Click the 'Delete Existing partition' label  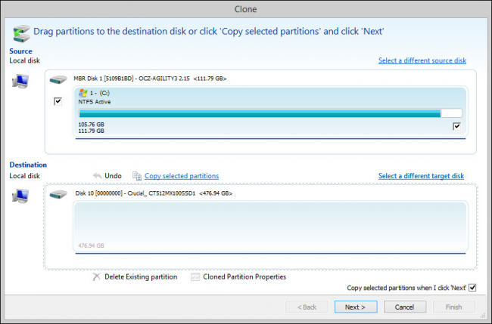(141, 276)
